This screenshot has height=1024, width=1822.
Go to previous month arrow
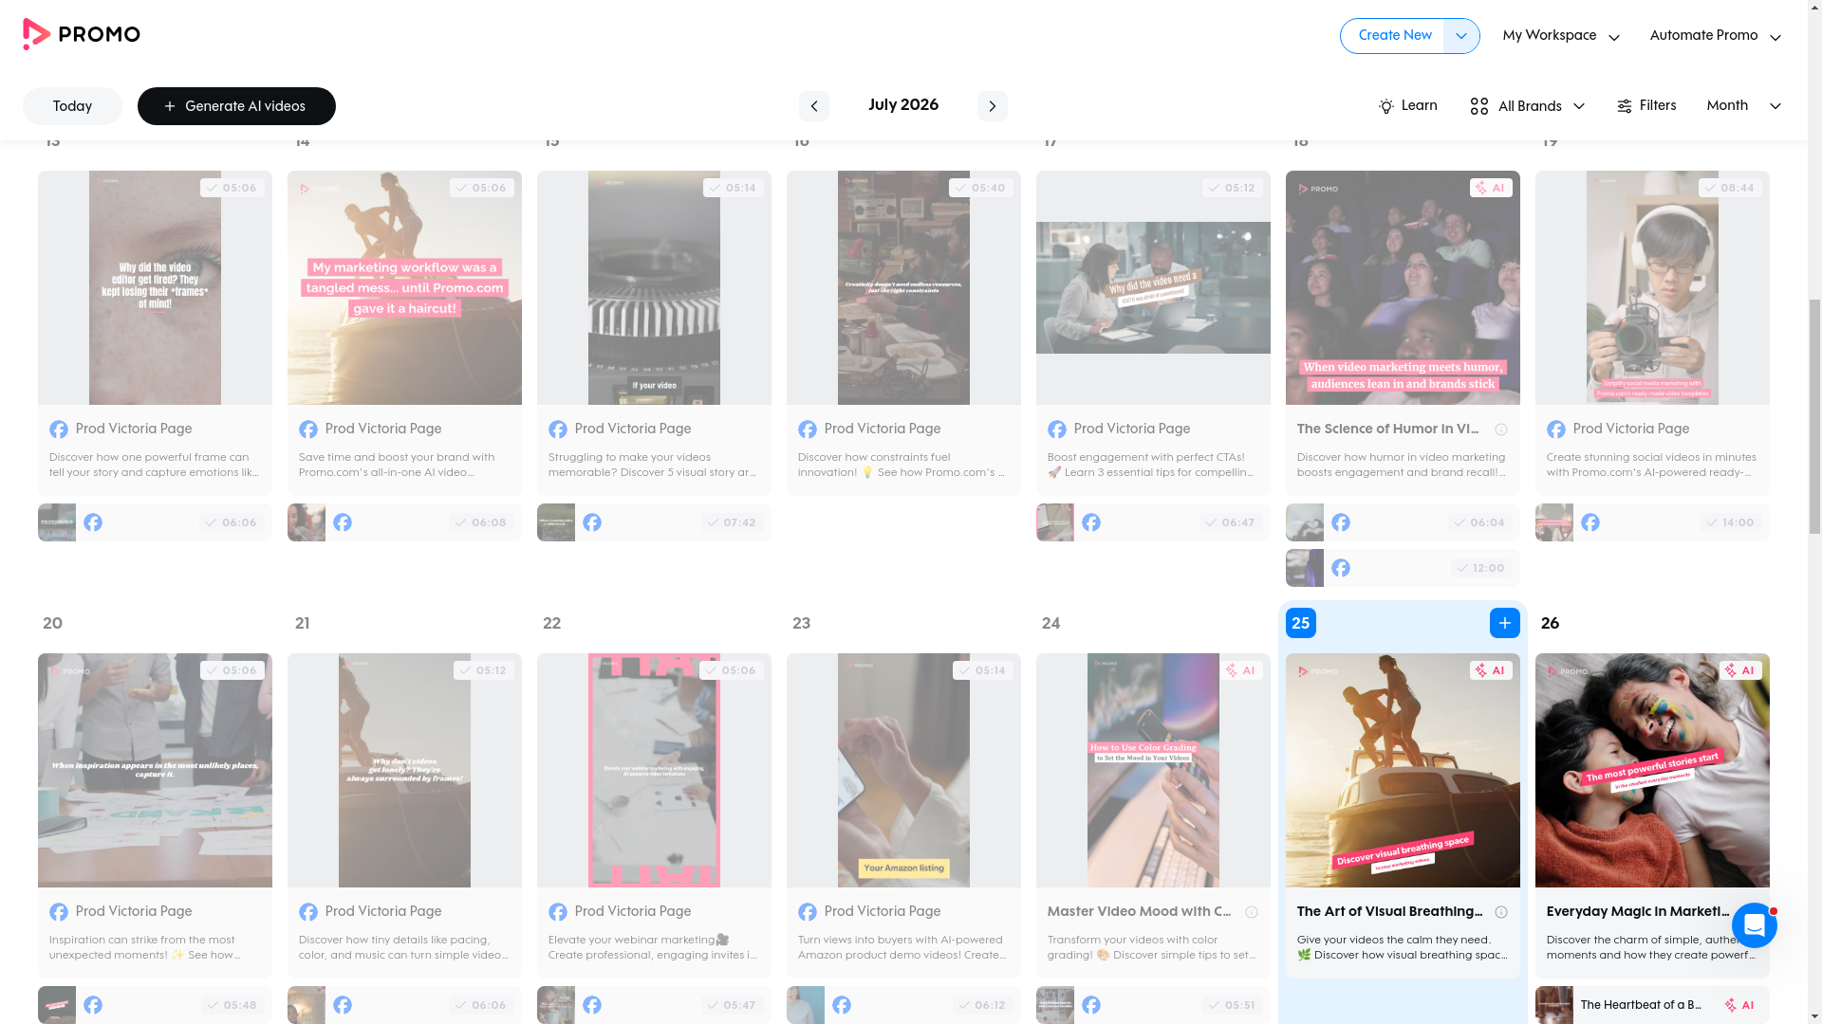(x=813, y=106)
